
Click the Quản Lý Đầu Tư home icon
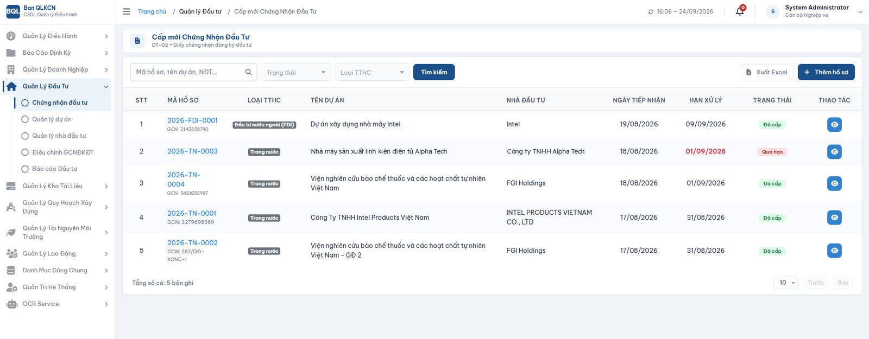point(11,86)
